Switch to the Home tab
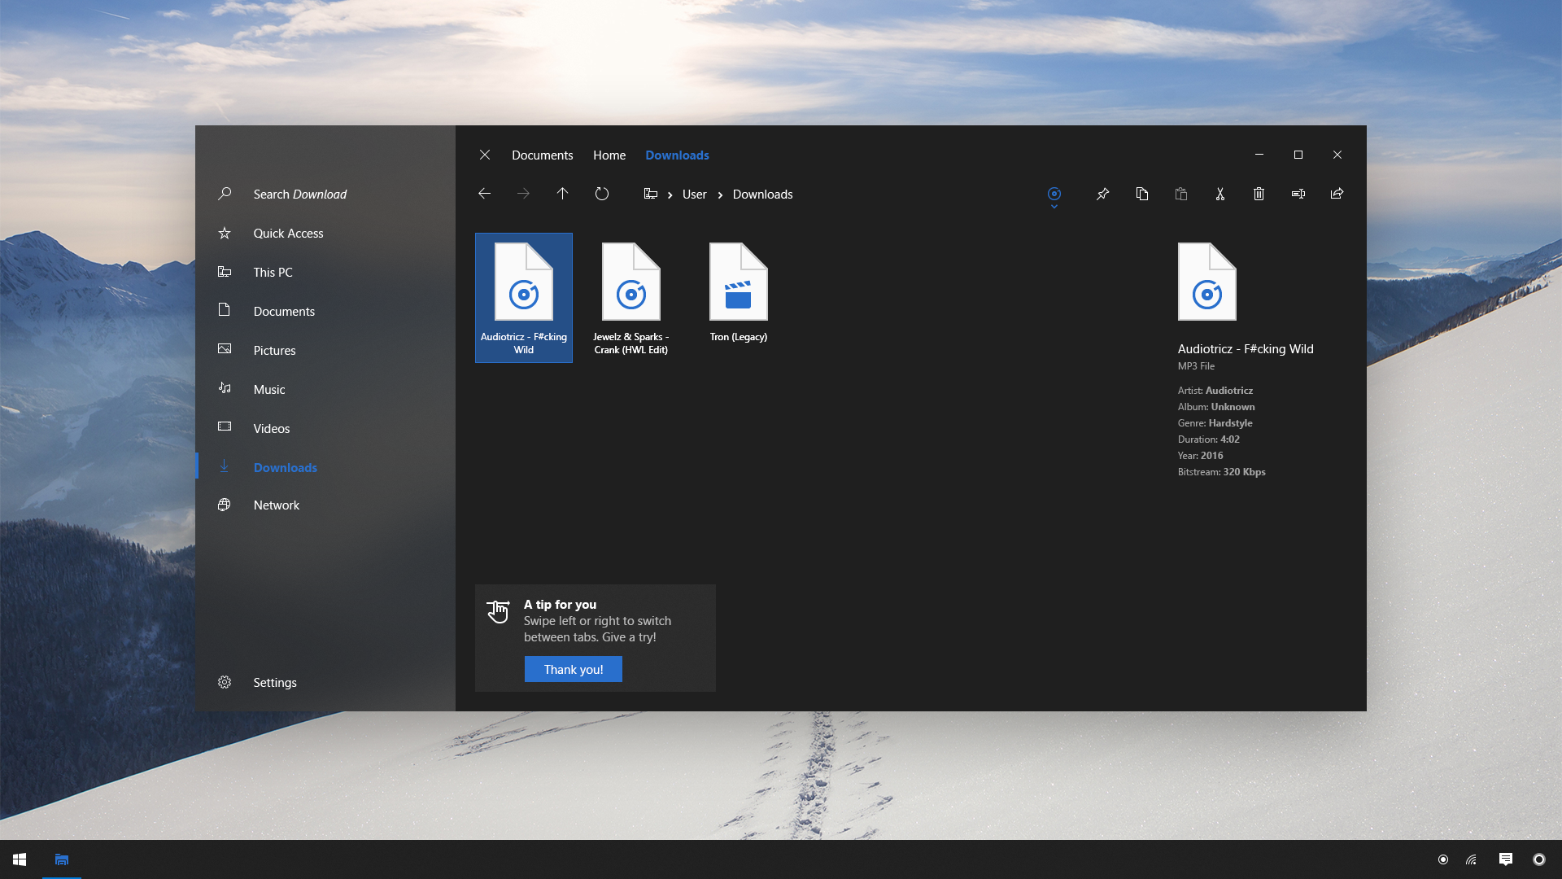The width and height of the screenshot is (1562, 879). pyautogui.click(x=609, y=155)
